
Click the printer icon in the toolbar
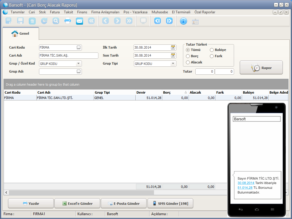(x=68, y=21)
